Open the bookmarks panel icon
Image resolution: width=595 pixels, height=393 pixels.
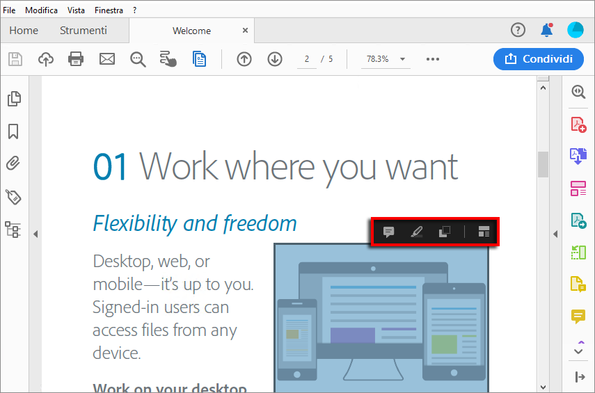click(x=13, y=131)
